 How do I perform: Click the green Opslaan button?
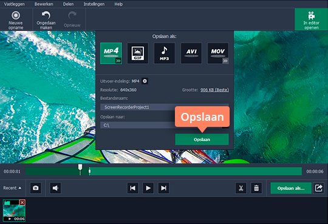click(x=202, y=140)
